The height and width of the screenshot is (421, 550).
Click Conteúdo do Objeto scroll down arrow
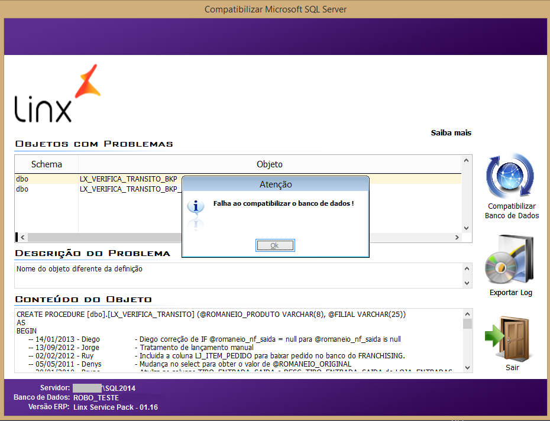click(x=467, y=368)
